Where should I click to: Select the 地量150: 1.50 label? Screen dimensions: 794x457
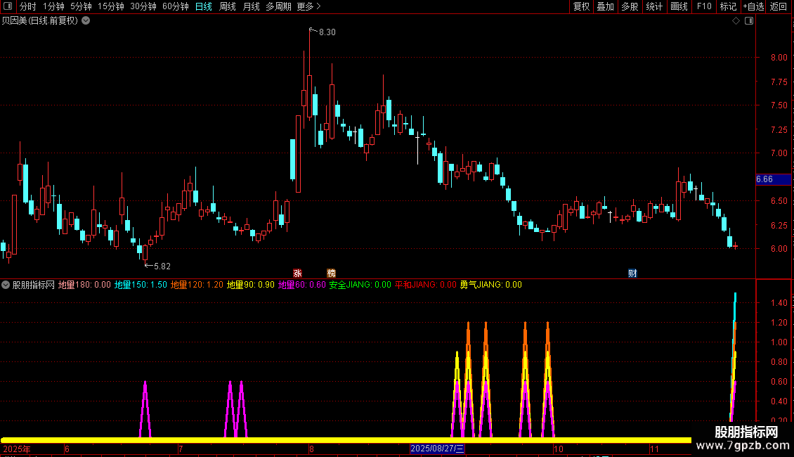click(x=141, y=285)
